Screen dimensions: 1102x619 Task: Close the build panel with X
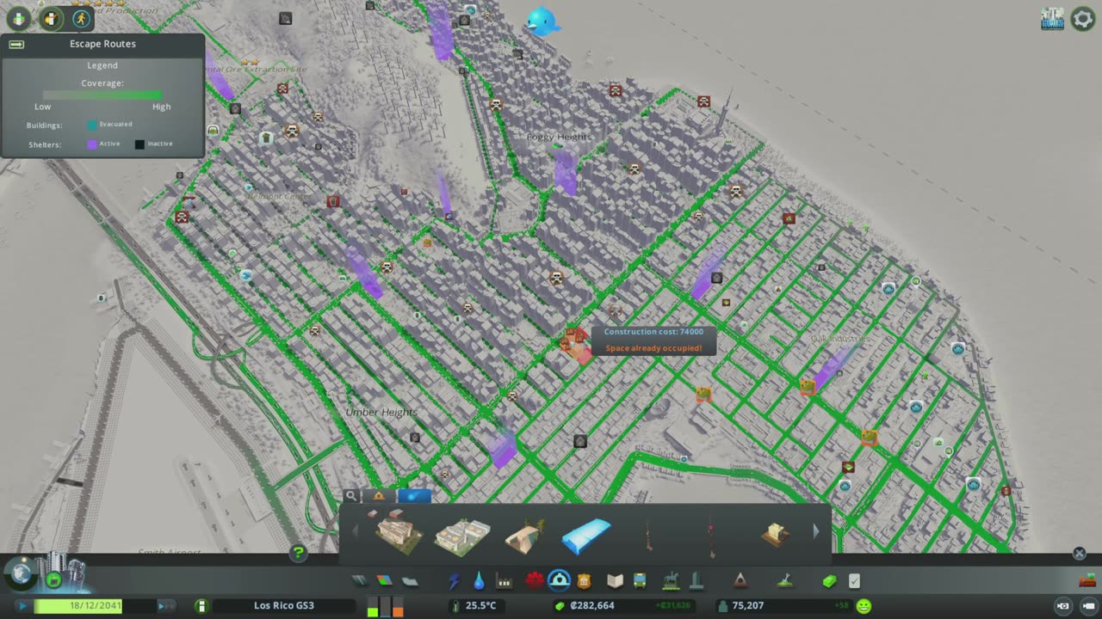click(x=1079, y=554)
